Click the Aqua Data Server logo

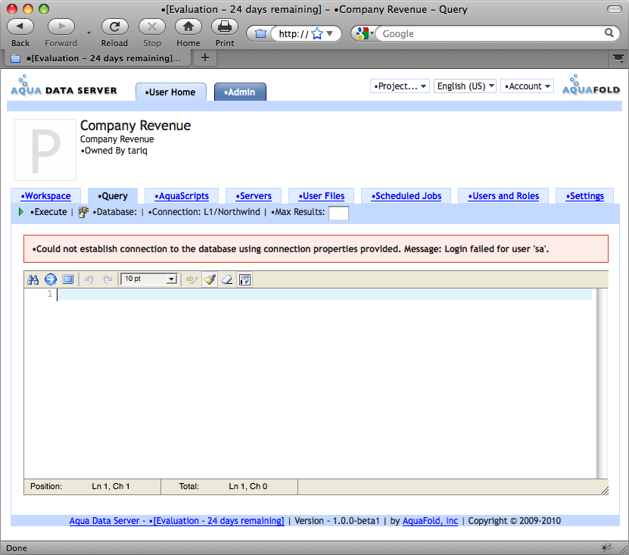click(64, 86)
